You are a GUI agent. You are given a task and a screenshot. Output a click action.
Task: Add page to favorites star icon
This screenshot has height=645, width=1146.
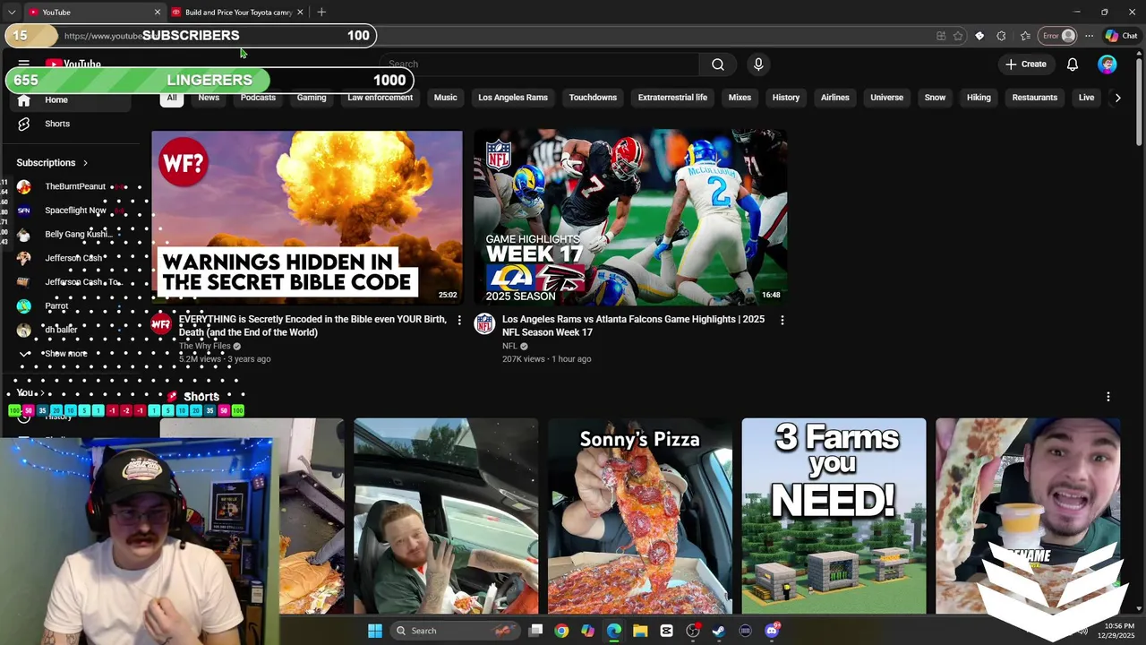[958, 36]
